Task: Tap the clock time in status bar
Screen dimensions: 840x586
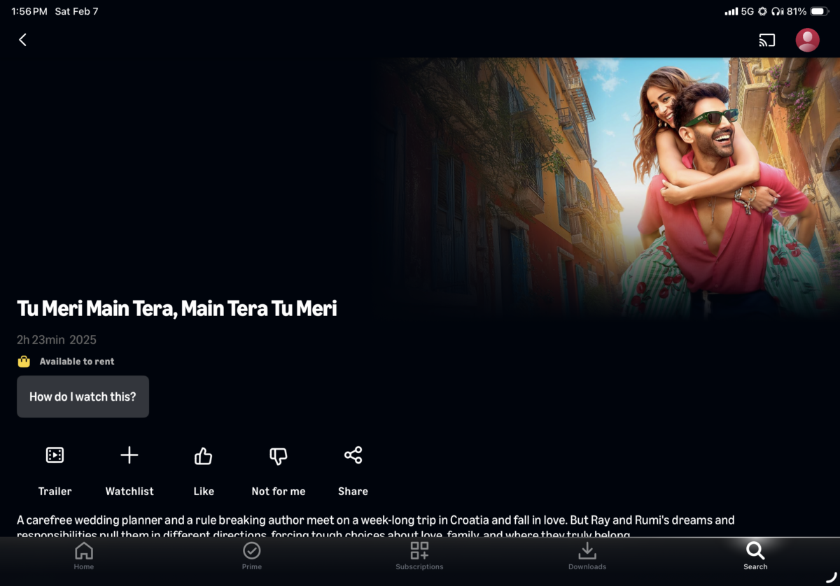Action: [x=29, y=11]
